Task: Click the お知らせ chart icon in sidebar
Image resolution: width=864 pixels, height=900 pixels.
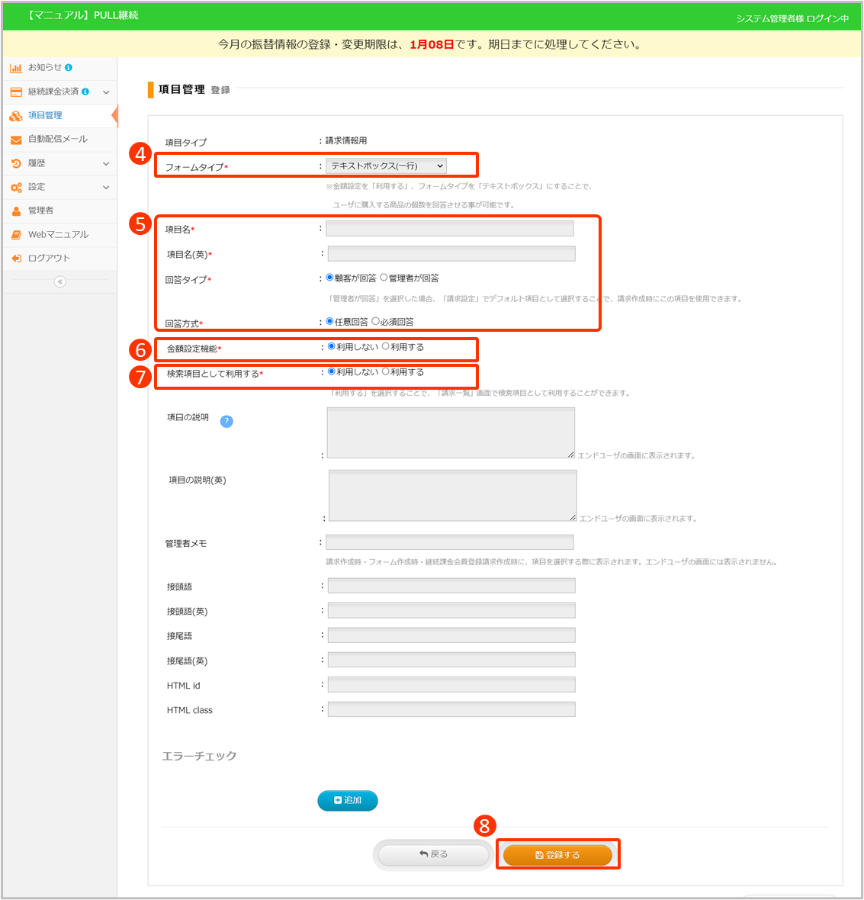Action: tap(16, 68)
